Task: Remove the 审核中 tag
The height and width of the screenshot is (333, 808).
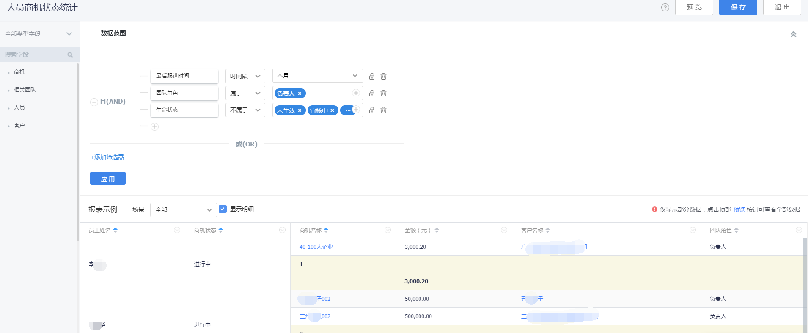Action: coord(332,110)
